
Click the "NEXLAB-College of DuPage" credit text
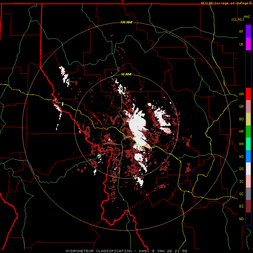pyautogui.click(x=225, y=3)
